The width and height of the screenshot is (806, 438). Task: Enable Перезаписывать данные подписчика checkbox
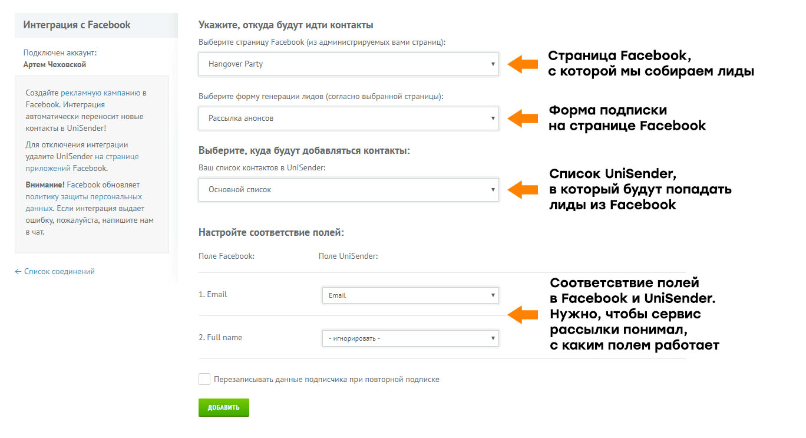(204, 379)
